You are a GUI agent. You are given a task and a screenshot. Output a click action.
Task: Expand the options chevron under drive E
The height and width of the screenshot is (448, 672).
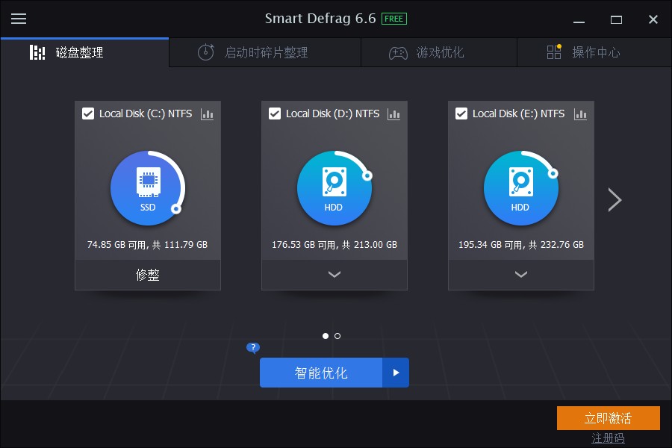(x=521, y=275)
